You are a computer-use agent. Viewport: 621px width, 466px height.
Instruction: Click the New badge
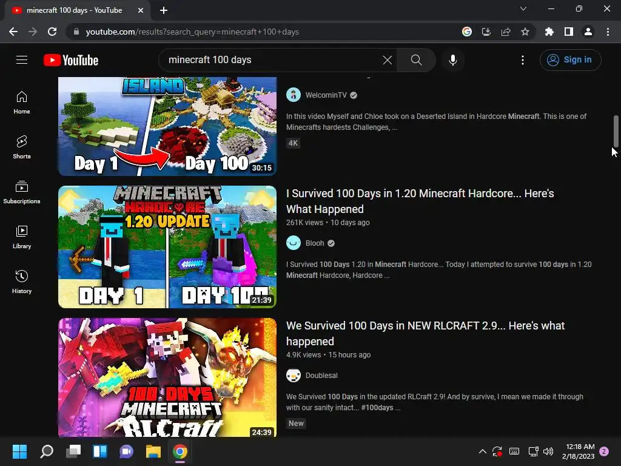[296, 423]
